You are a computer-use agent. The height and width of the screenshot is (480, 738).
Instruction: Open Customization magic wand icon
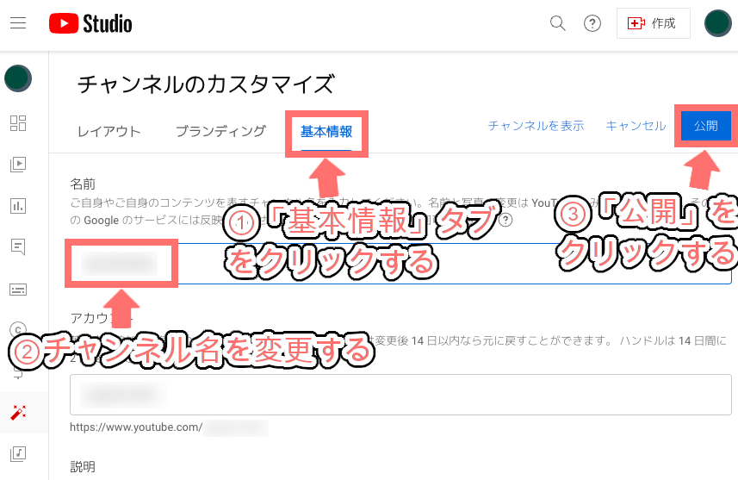tap(18, 413)
